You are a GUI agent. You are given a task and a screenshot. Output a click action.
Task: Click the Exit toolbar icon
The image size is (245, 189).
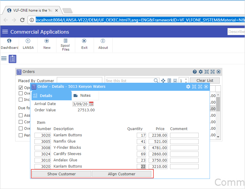tap(84, 44)
